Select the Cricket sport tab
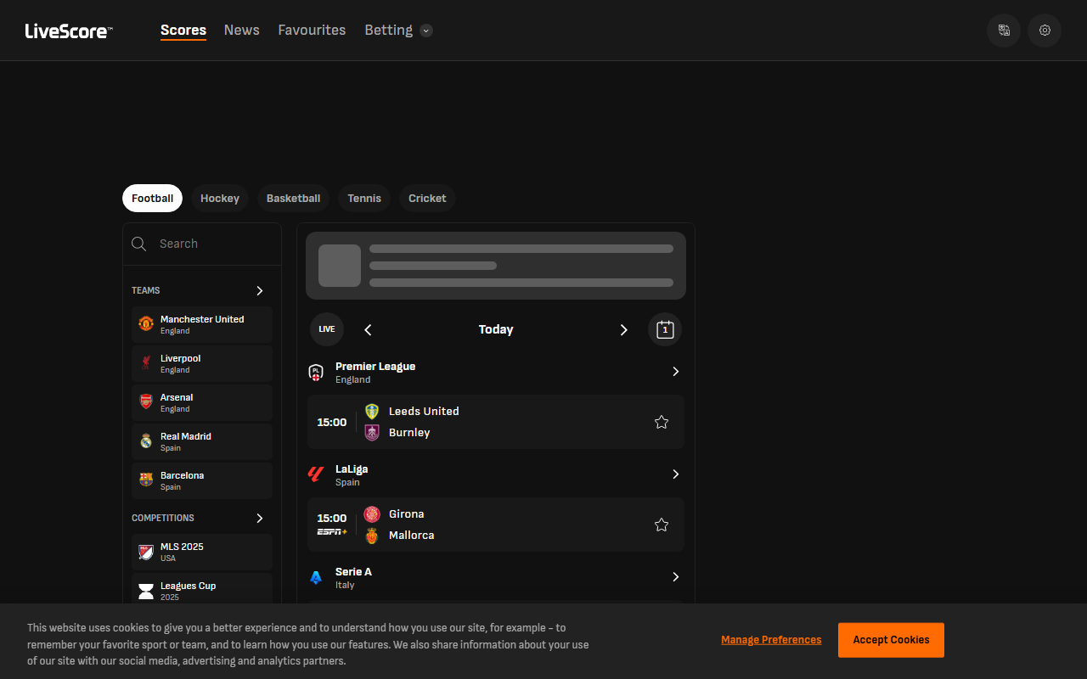This screenshot has width=1087, height=679. point(427,198)
